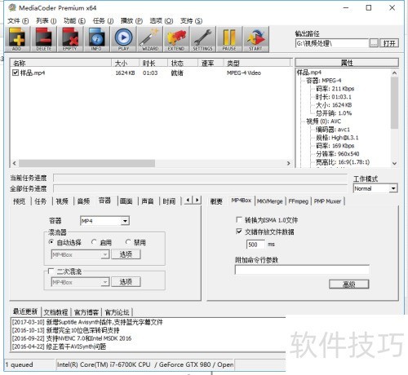This screenshot has height=375, width=408.
Task: Launch the WIZARD wand icon
Action: (x=150, y=39)
